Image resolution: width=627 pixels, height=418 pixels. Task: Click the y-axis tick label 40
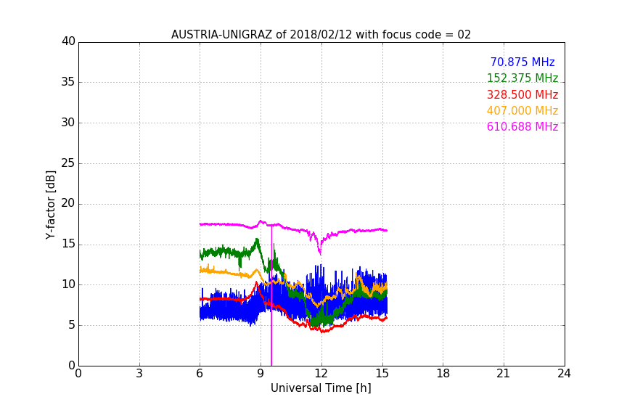coord(68,41)
